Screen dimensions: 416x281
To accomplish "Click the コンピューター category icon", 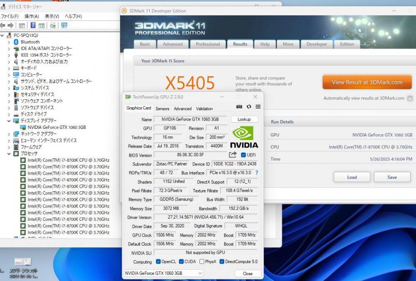I will 16,74.
